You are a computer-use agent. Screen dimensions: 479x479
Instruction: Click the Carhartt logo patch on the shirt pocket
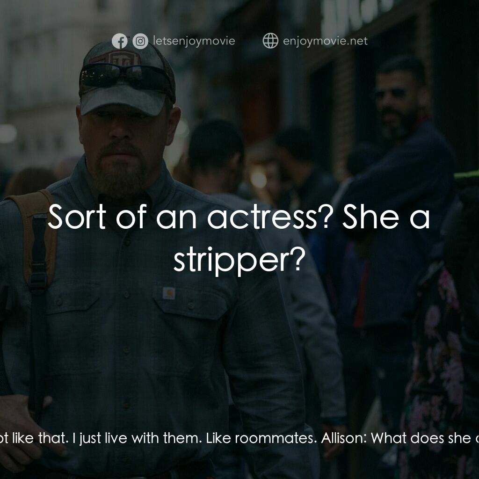(168, 293)
